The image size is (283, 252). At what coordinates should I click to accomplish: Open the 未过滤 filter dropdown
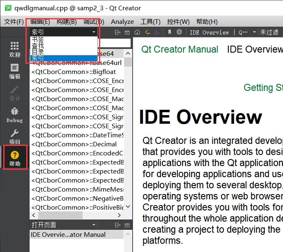[269, 32]
